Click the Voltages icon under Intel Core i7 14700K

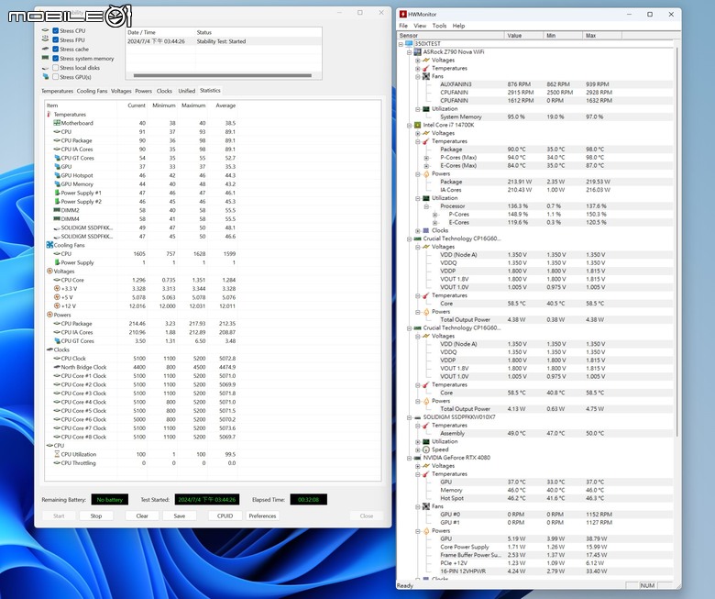(x=426, y=133)
